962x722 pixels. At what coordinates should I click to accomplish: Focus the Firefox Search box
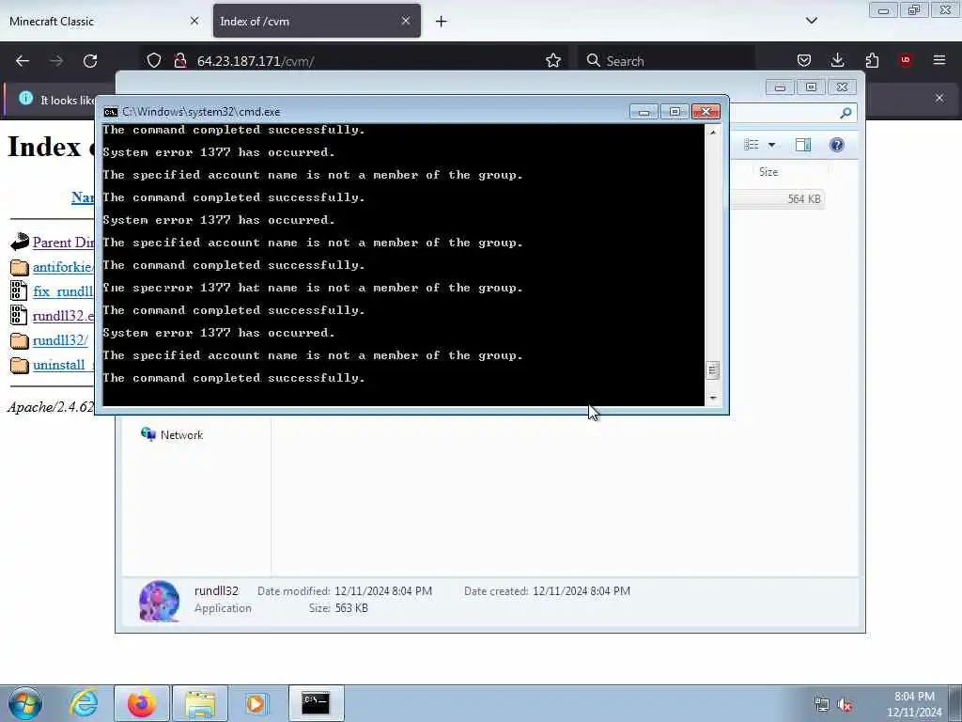tap(666, 61)
